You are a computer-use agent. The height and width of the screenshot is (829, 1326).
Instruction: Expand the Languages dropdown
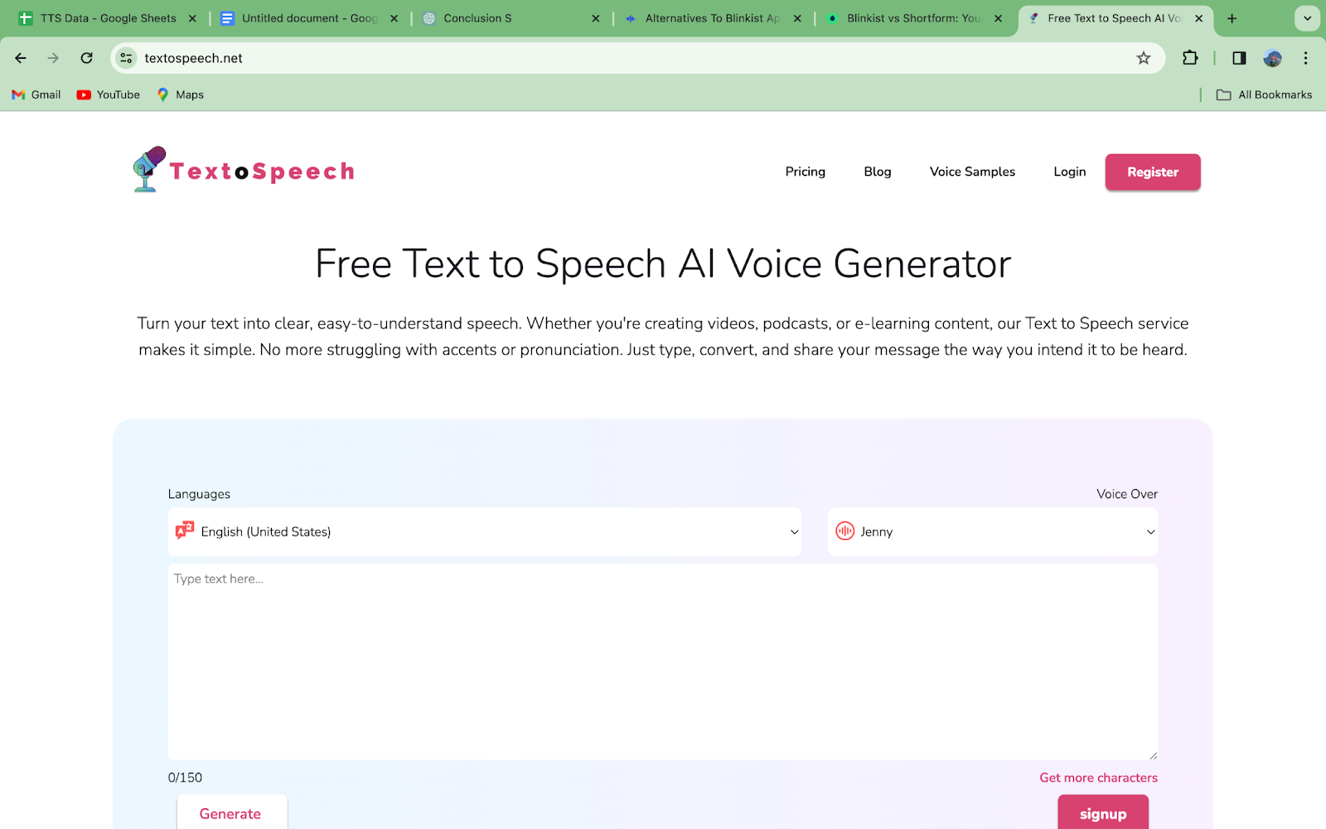tap(485, 531)
